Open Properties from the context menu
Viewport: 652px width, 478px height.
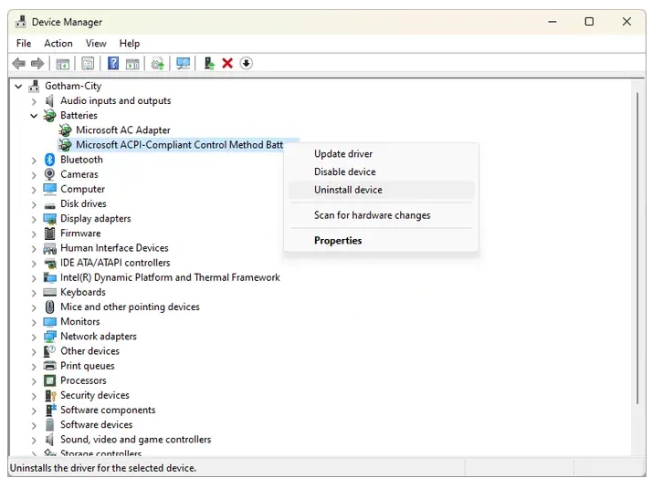coord(381,241)
